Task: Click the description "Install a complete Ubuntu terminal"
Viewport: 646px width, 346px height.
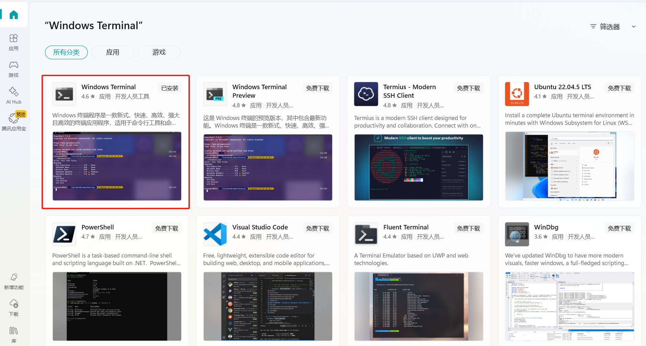Action: click(x=569, y=119)
